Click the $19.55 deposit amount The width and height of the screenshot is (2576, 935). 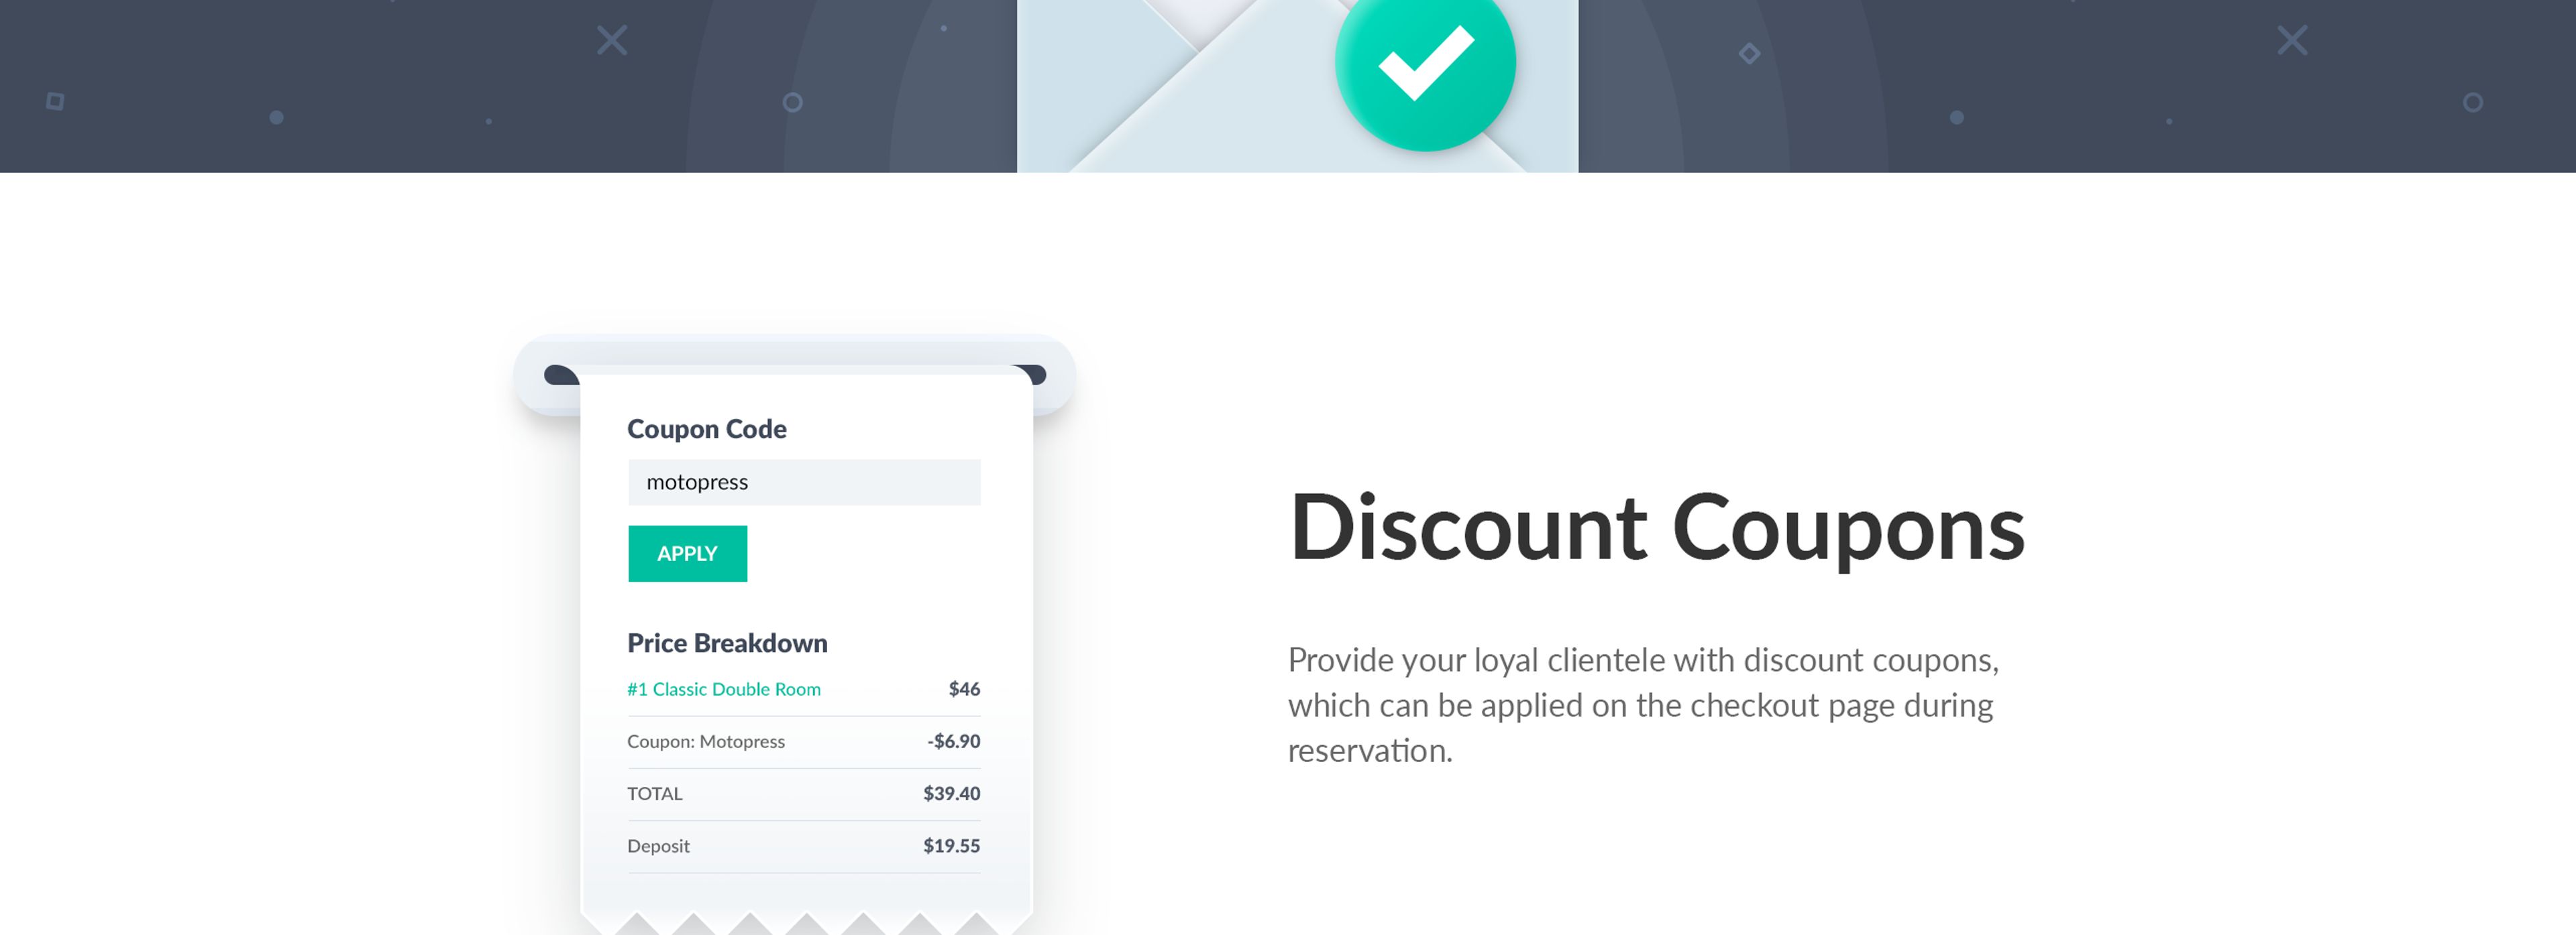pos(951,846)
